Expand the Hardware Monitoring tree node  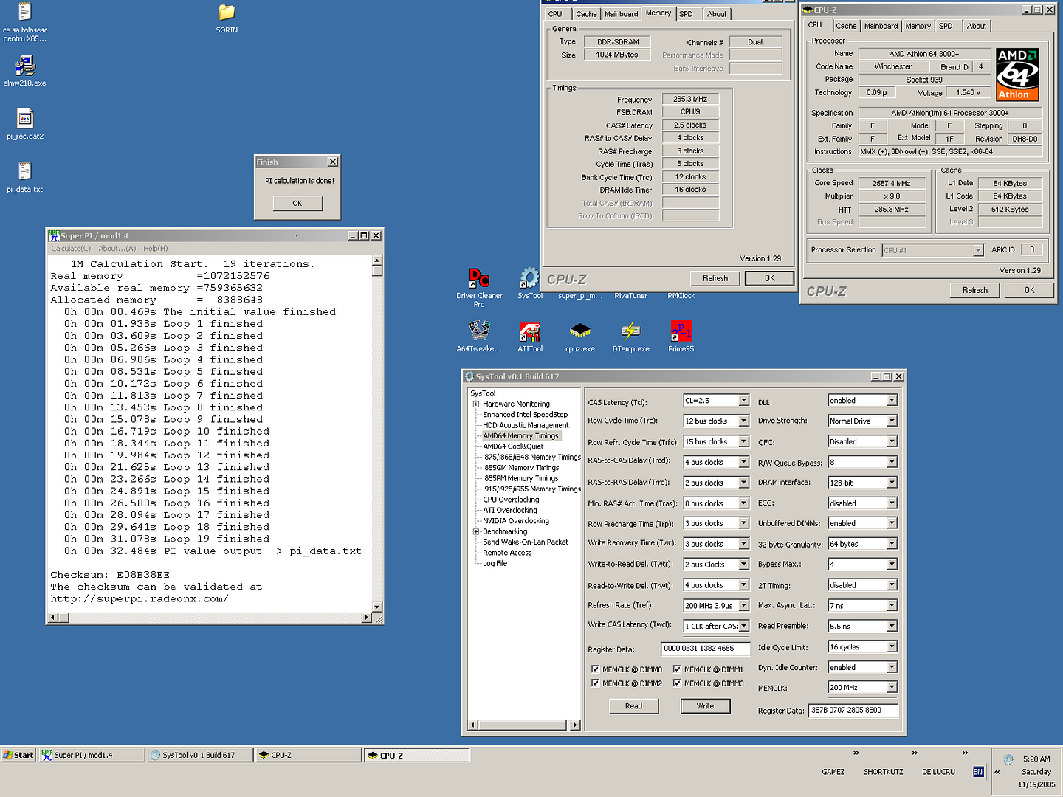click(476, 404)
